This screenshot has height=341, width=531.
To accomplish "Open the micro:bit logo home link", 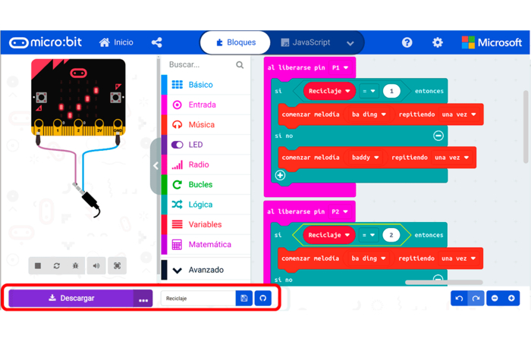I will pos(46,42).
